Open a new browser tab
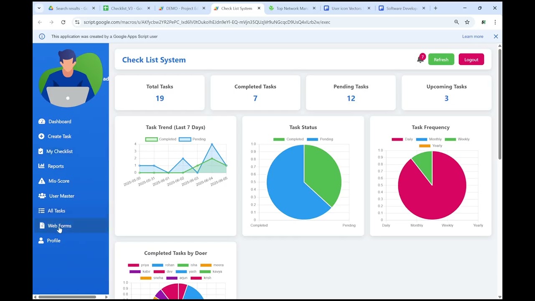The image size is (535, 301). point(436,8)
